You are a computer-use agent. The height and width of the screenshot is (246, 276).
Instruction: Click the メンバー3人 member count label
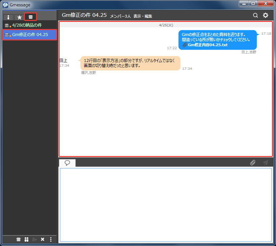(x=120, y=16)
